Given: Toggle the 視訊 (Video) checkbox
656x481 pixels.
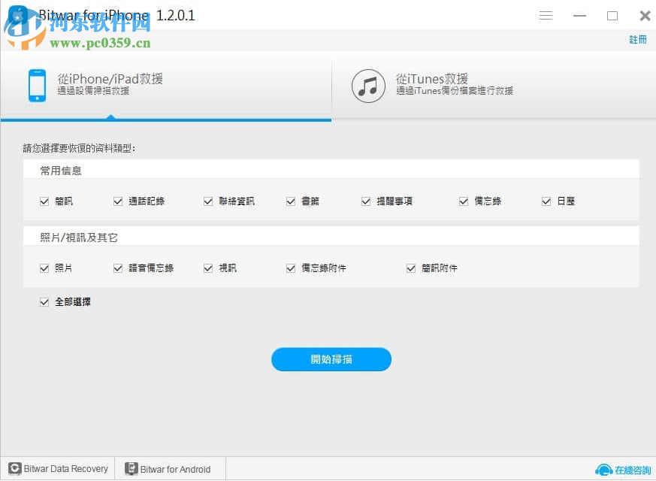Looking at the screenshot, I should [208, 267].
